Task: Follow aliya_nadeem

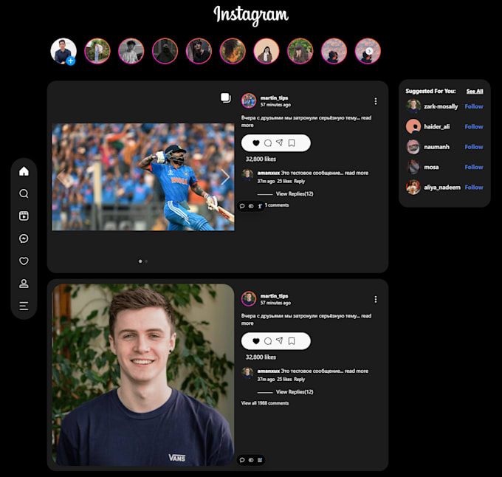Action: point(474,188)
